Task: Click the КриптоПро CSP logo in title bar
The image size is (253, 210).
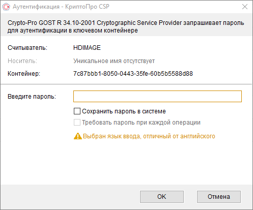Action: coord(6,7)
